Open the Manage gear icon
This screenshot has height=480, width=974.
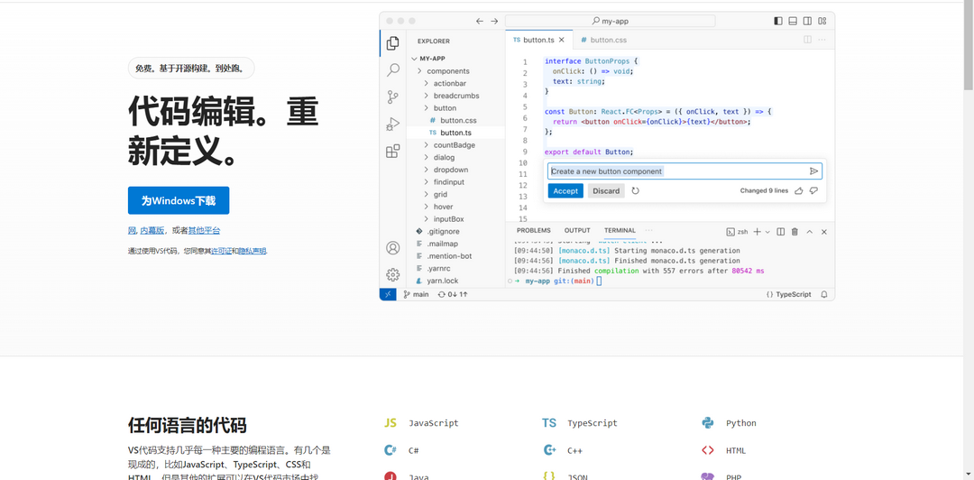tap(393, 274)
